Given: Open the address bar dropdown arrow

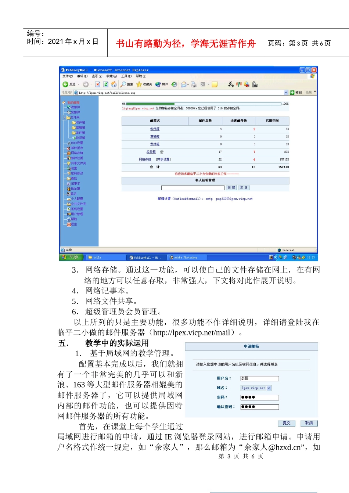Looking at the screenshot, I should tap(286, 93).
